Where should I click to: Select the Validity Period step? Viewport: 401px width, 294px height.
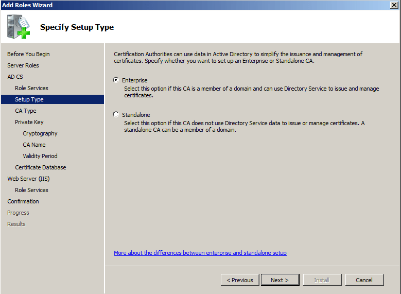click(40, 156)
